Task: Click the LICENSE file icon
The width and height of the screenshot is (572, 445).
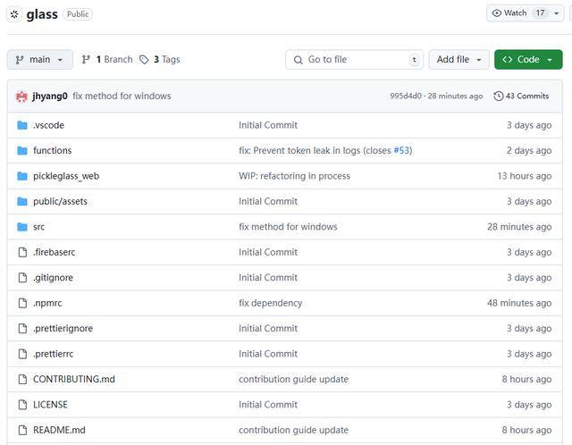Action: [22, 405]
